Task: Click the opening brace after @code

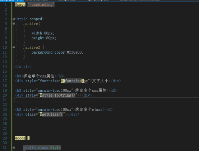Action: pyautogui.click(x=28, y=138)
